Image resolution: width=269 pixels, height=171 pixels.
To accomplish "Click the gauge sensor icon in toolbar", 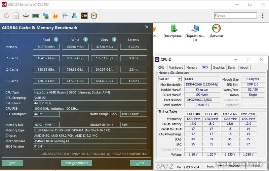I will [94, 16].
